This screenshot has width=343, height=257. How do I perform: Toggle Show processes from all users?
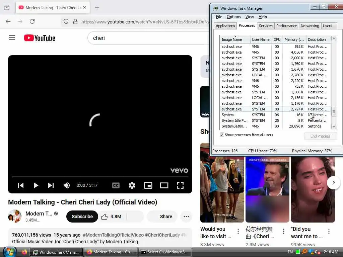pyautogui.click(x=222, y=135)
